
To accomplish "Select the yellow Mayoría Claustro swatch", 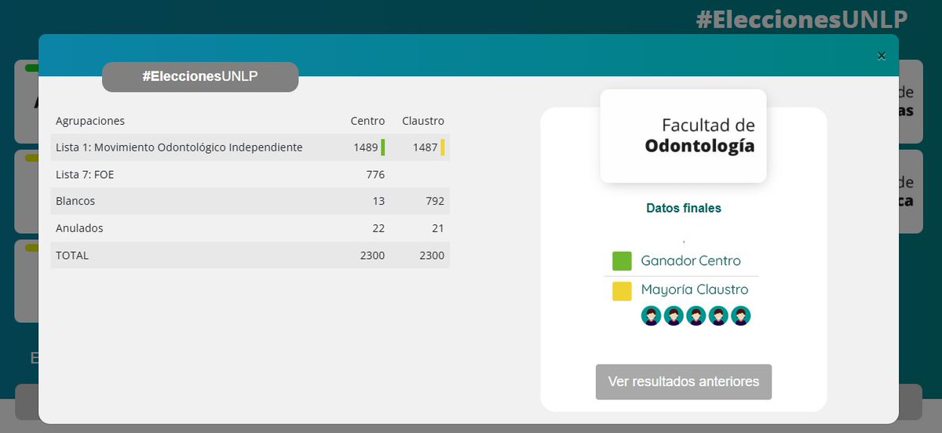I will click(x=622, y=291).
